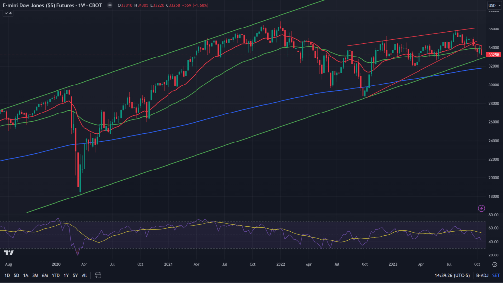This screenshot has height=283, width=503.
Task: Click the TradingView logo on the chart
Action: (8, 253)
